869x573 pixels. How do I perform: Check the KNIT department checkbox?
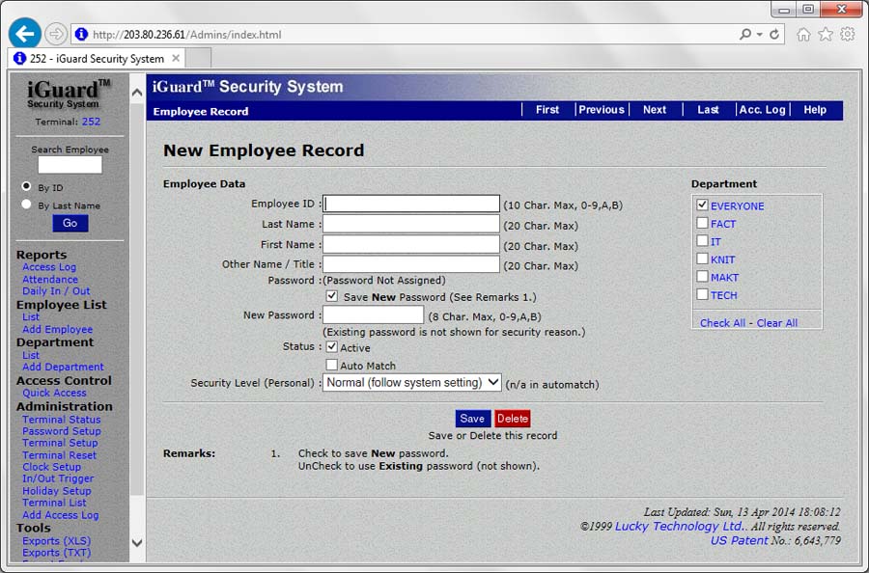click(x=702, y=259)
